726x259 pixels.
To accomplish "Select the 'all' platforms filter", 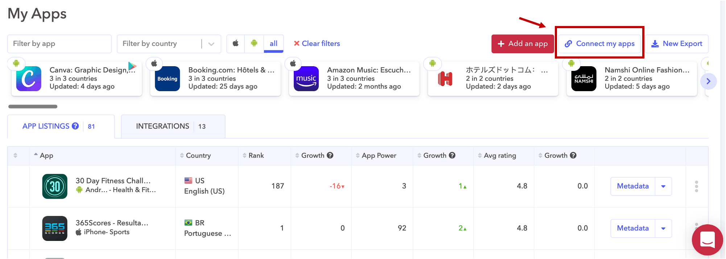I will [x=273, y=44].
